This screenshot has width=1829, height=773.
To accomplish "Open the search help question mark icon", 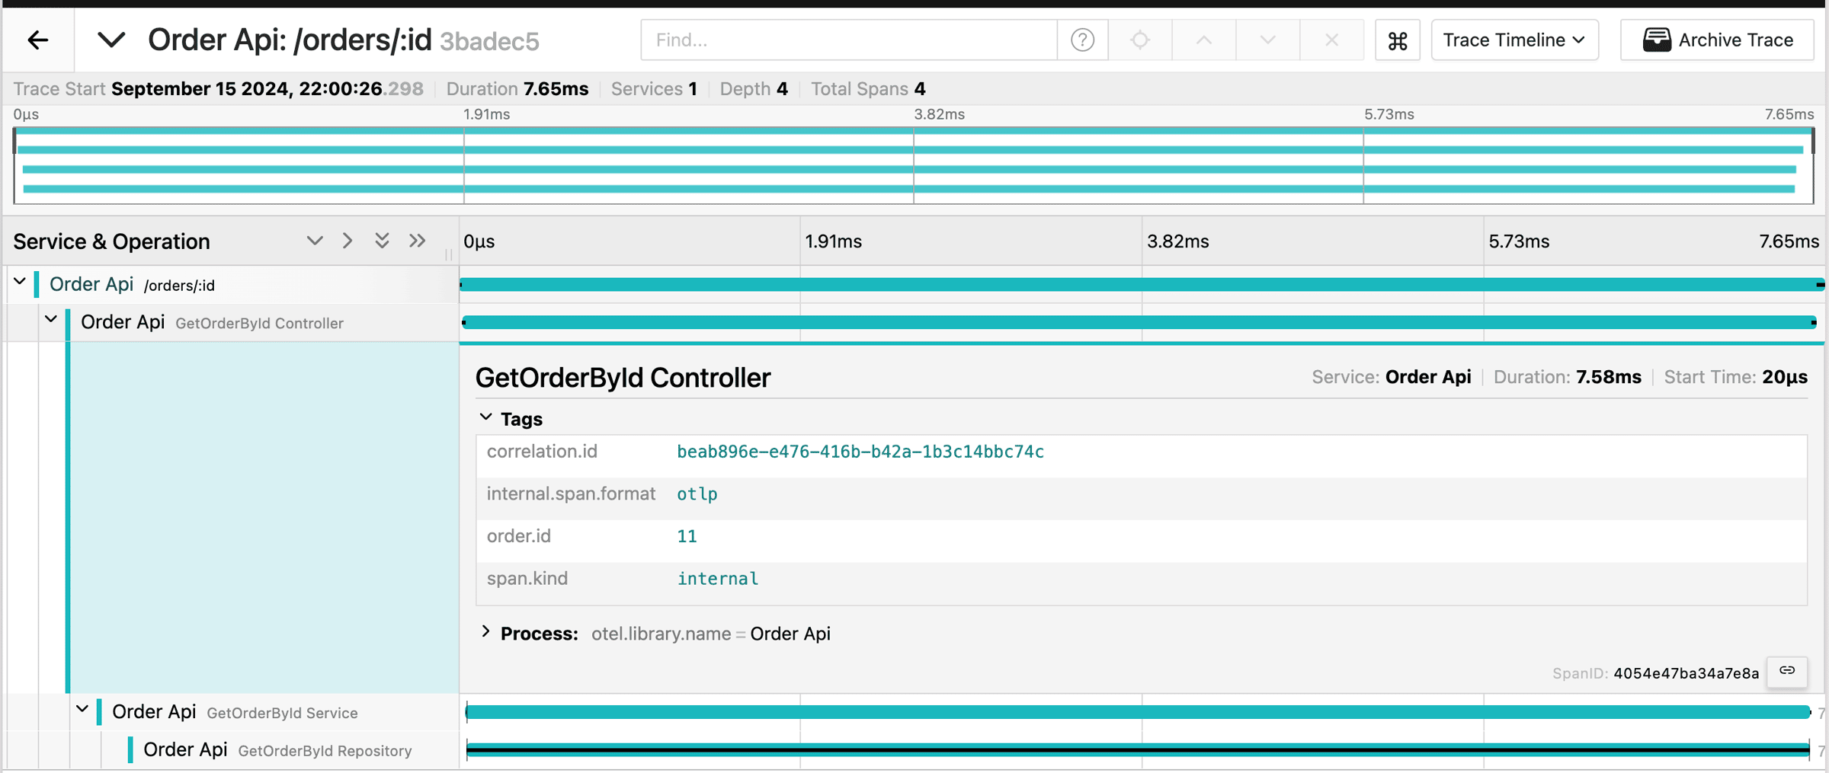I will [x=1082, y=40].
